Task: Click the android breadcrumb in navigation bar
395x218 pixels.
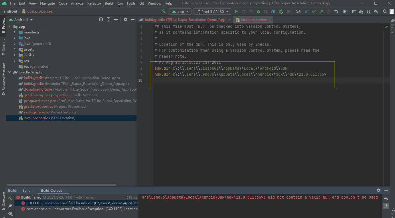Action: point(10,11)
